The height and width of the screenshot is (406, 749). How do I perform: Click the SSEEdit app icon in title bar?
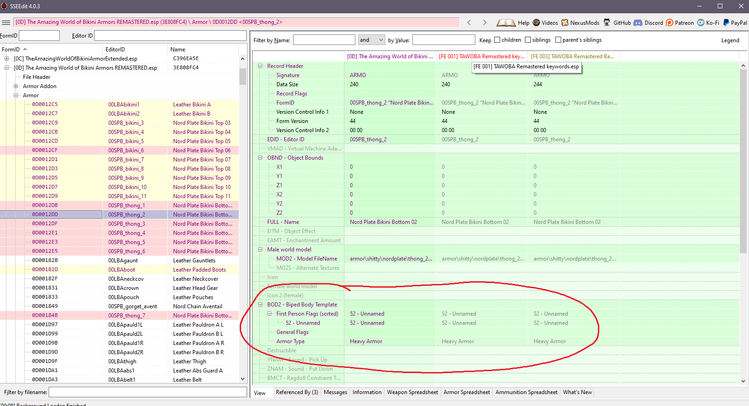point(5,6)
